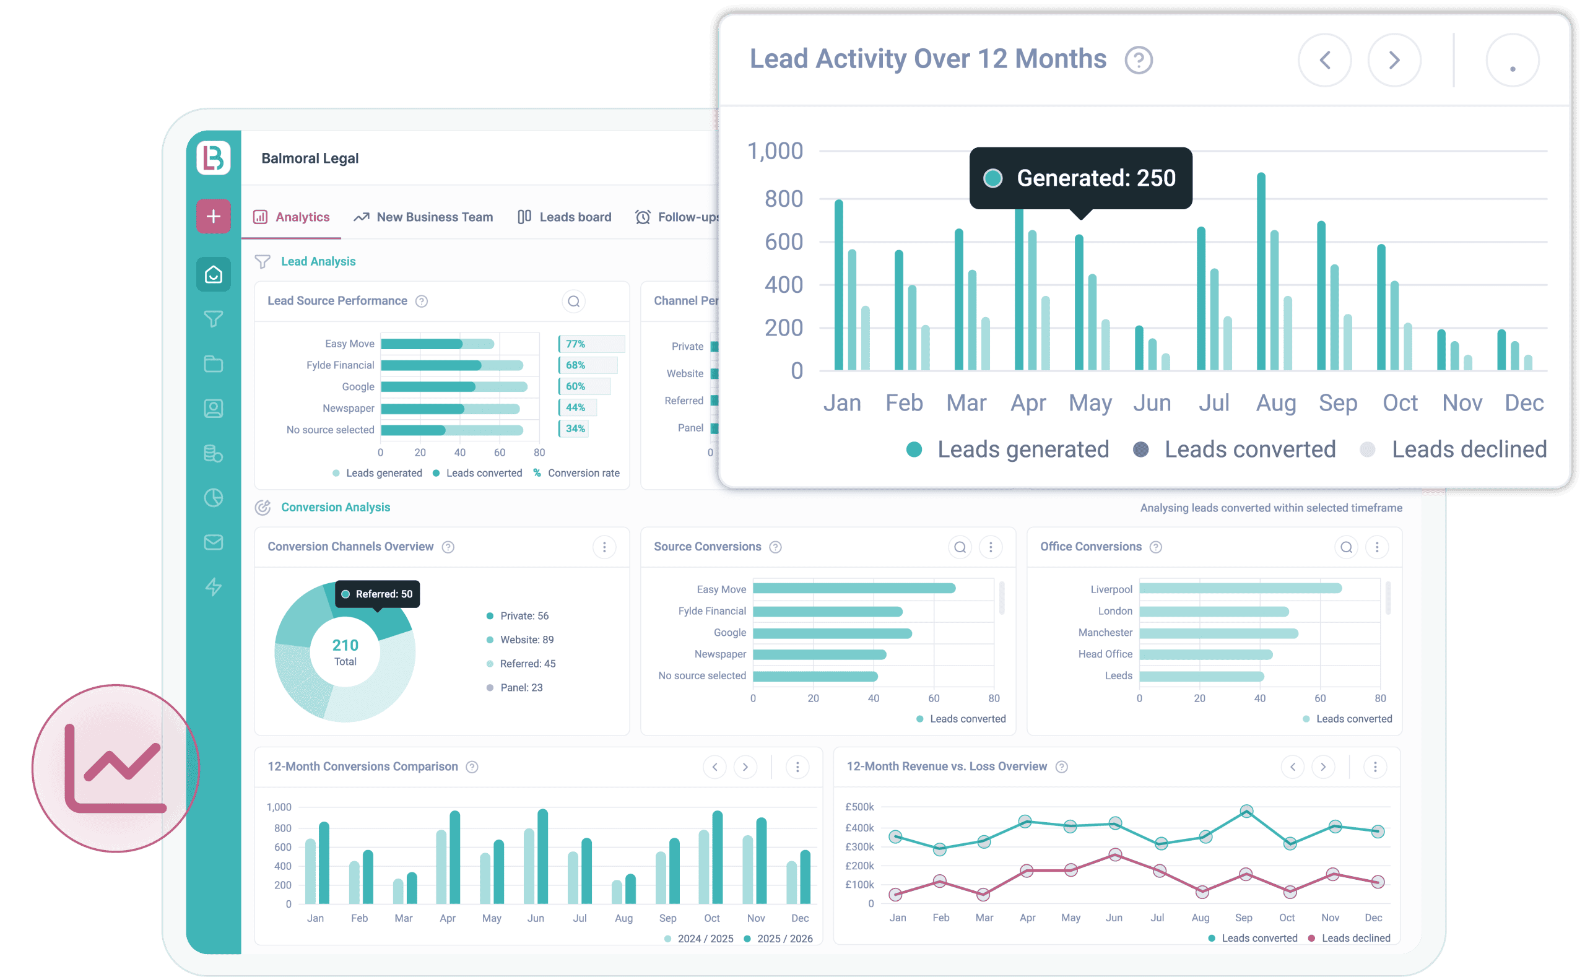Open the Conversion Channels Overview options menu
This screenshot has height=977, width=1585.
click(604, 547)
